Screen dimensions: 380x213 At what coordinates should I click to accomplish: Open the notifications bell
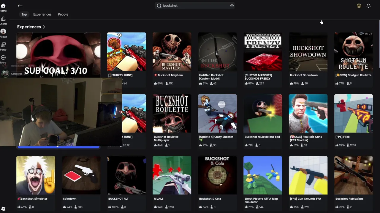[x=368, y=6]
